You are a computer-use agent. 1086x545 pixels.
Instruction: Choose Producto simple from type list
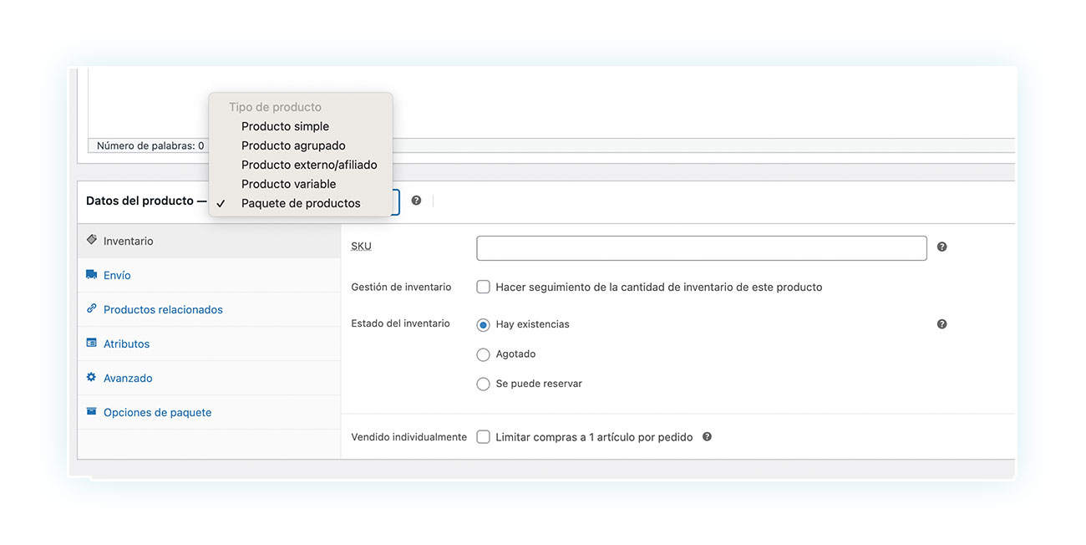coord(301,126)
